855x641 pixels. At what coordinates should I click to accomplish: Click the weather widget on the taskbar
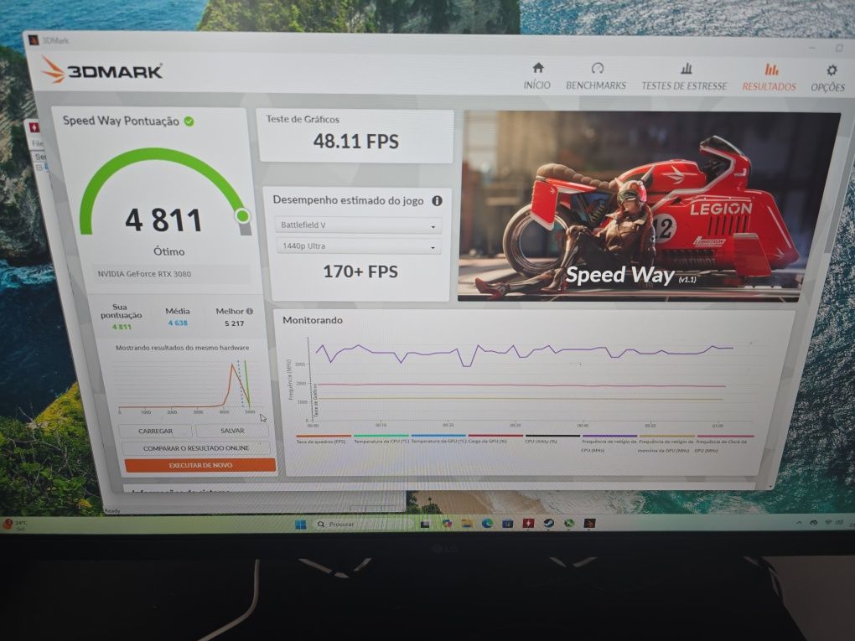click(x=15, y=525)
